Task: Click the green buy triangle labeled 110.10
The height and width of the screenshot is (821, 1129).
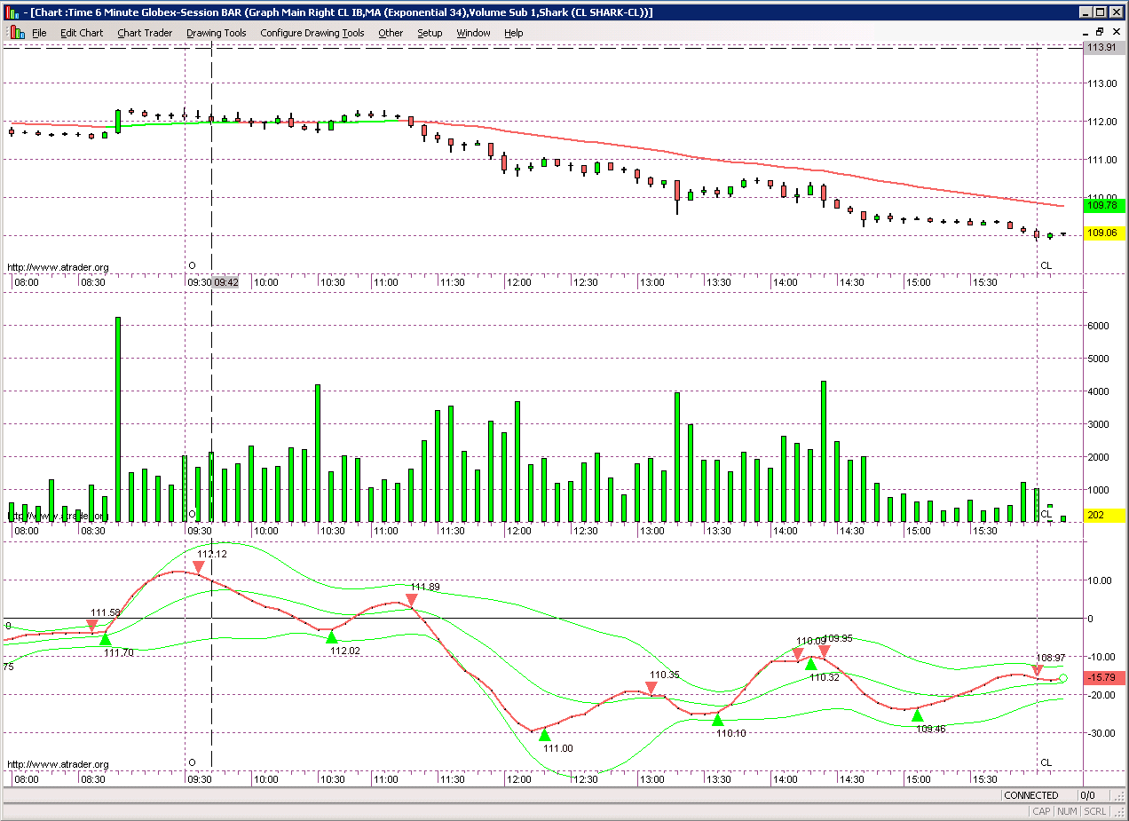Action: pos(718,719)
